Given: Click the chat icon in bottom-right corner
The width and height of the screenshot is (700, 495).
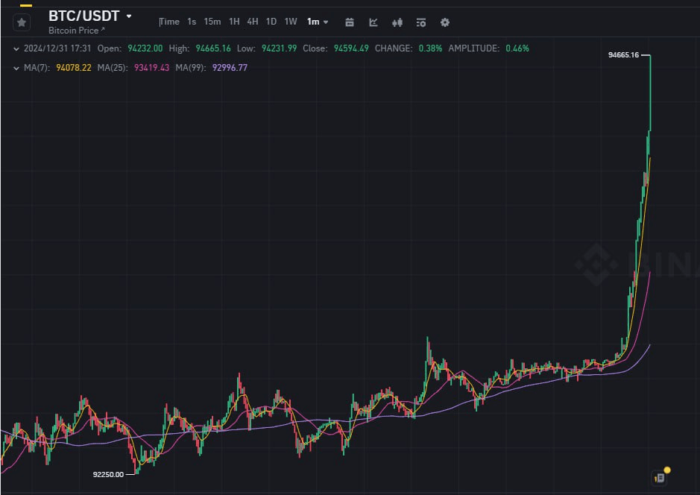Looking at the screenshot, I should pos(659,477).
